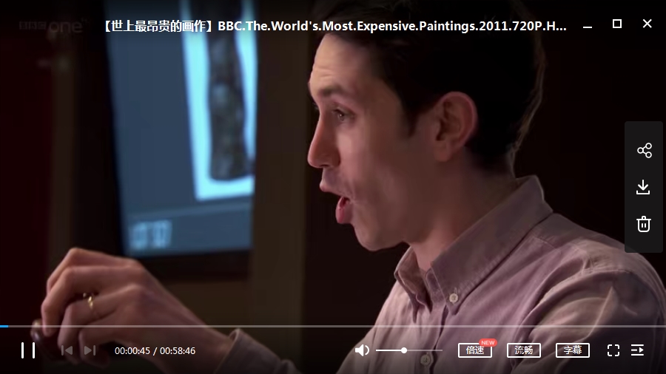Minimize the player window
This screenshot has width=666, height=374.
[x=588, y=27]
